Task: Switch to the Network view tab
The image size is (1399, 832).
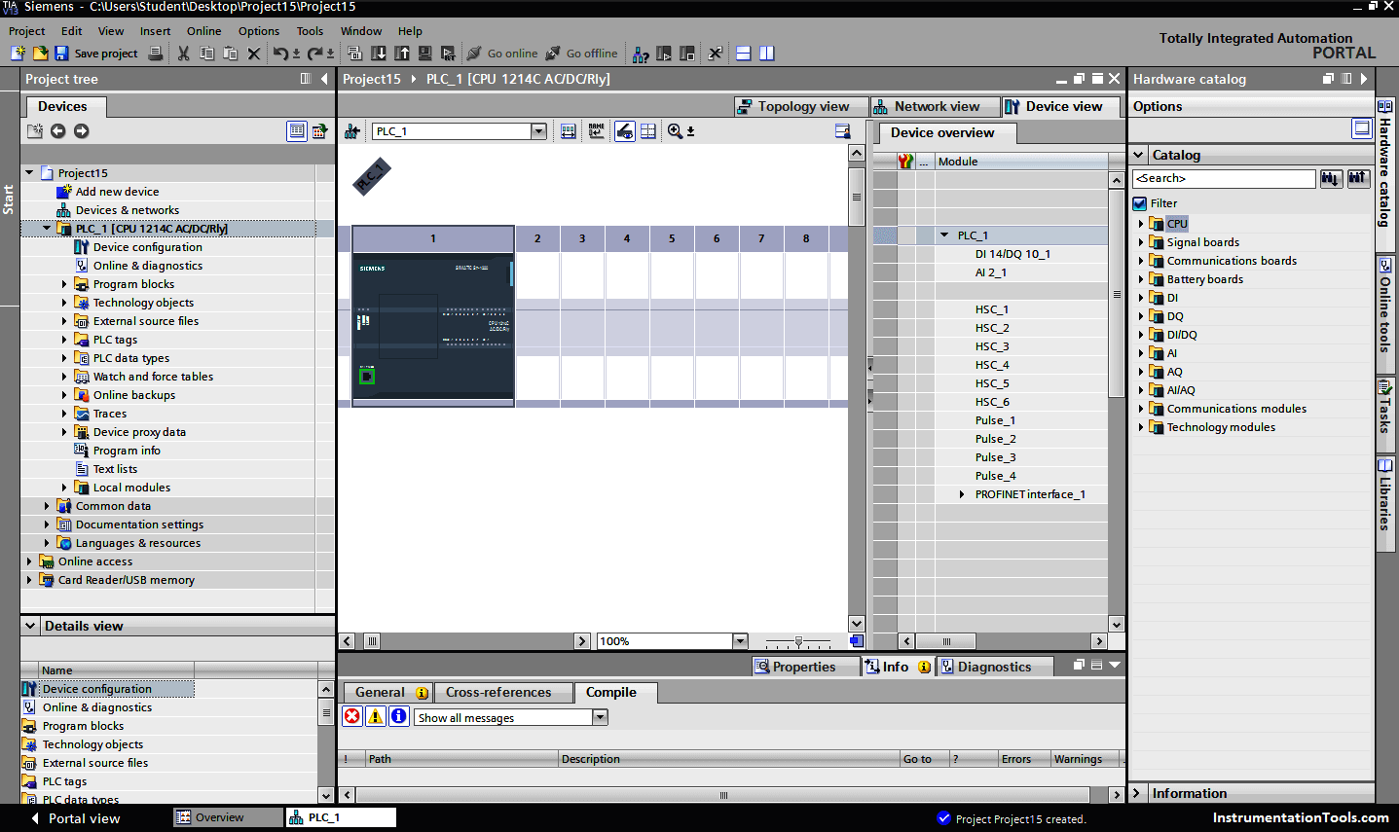Action: [935, 106]
